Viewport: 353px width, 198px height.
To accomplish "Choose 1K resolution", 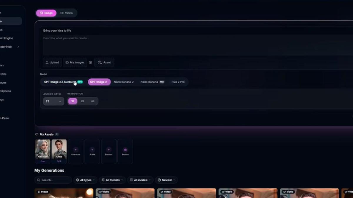I will point(73,101).
